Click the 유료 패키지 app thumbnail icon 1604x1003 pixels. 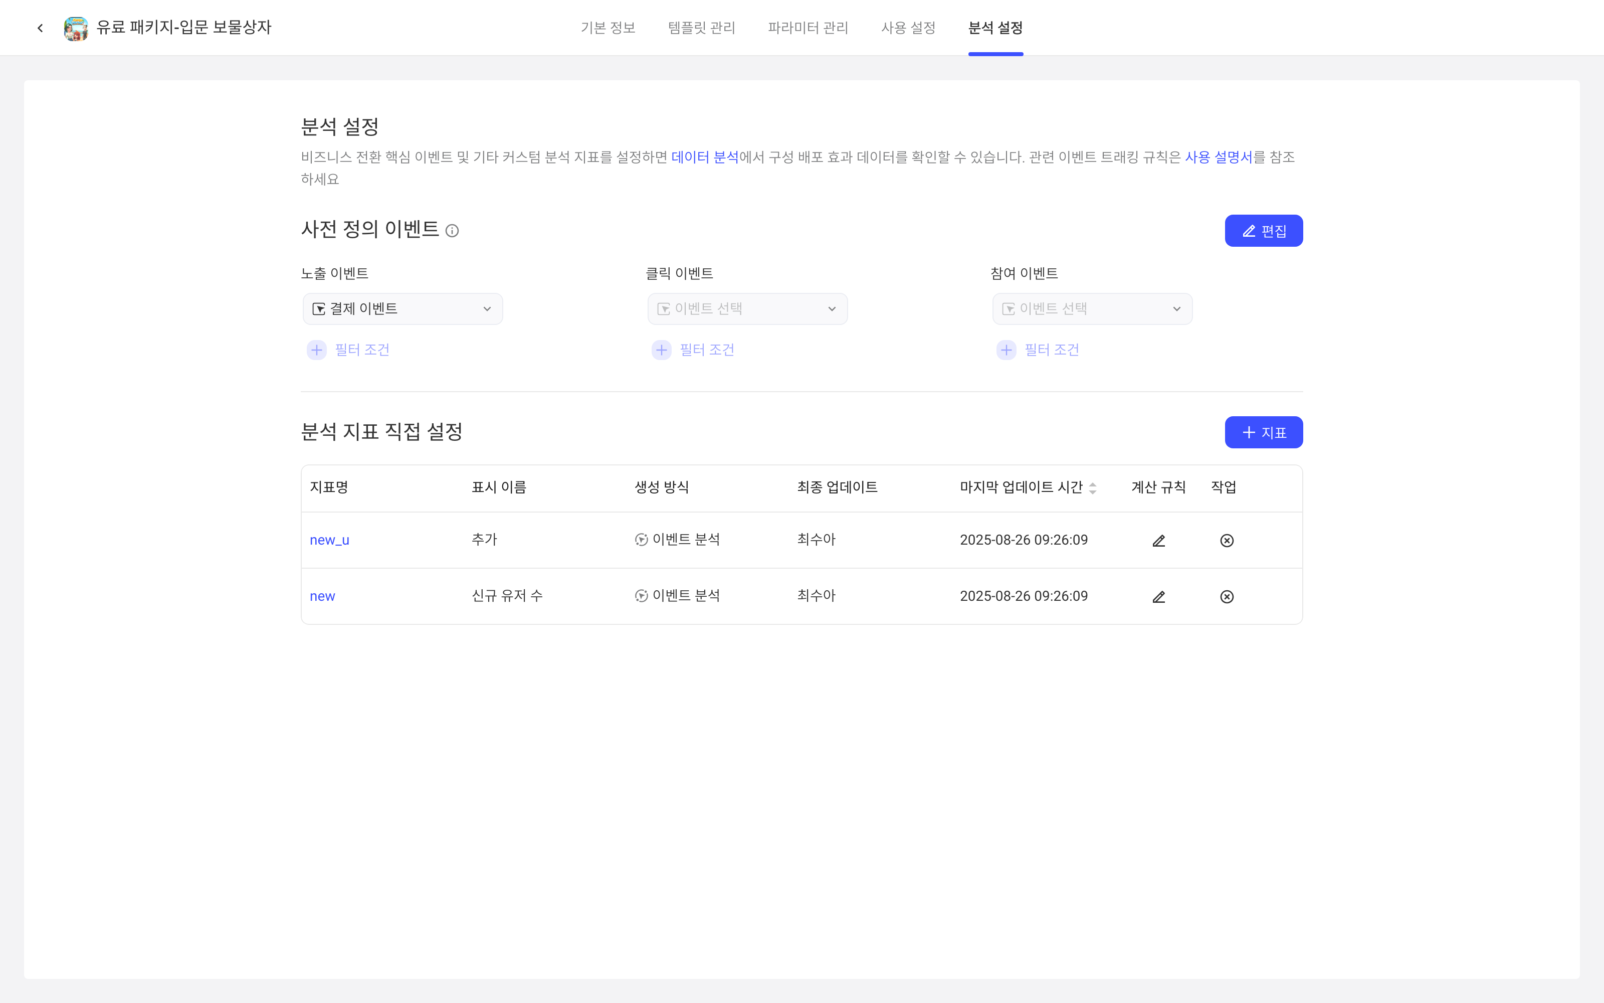[x=76, y=28]
